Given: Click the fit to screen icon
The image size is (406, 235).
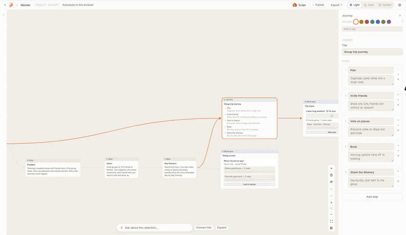Looking at the screenshot, I should [331, 221].
